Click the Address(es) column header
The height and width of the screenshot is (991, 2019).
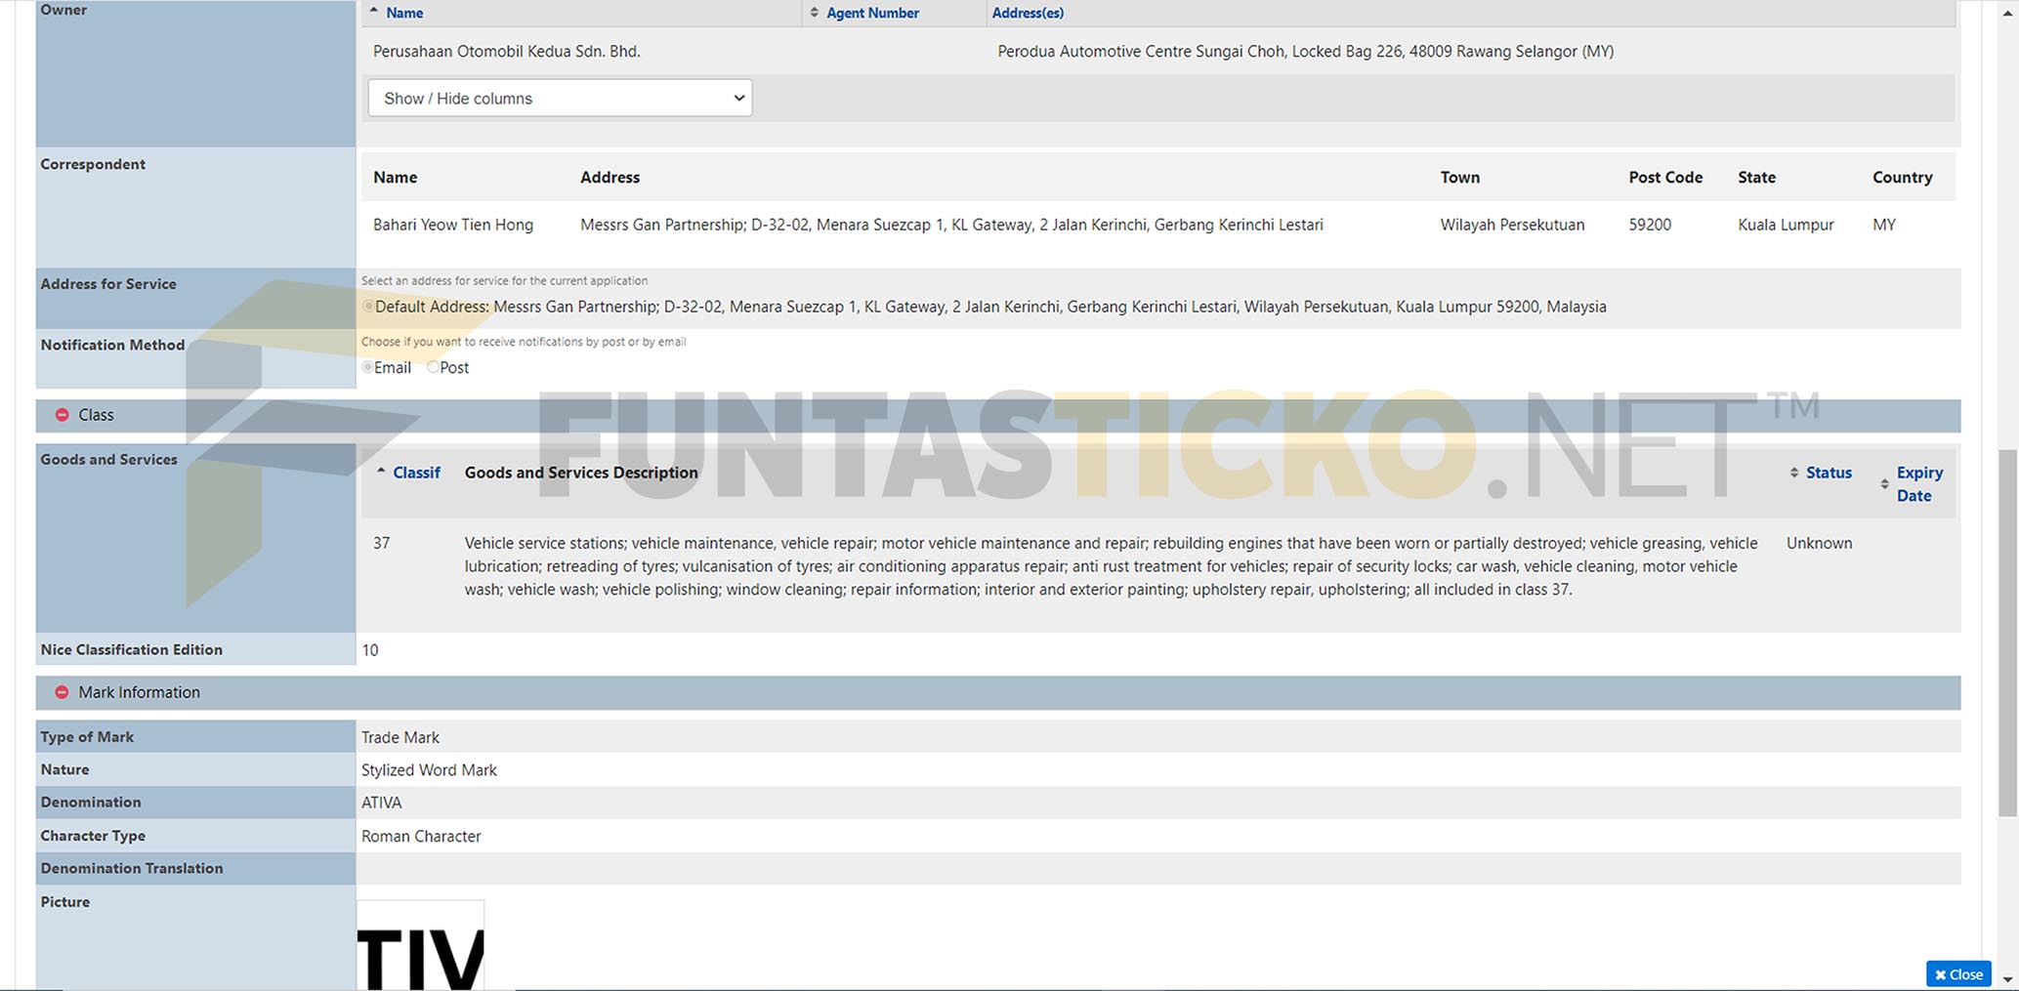(x=1028, y=13)
